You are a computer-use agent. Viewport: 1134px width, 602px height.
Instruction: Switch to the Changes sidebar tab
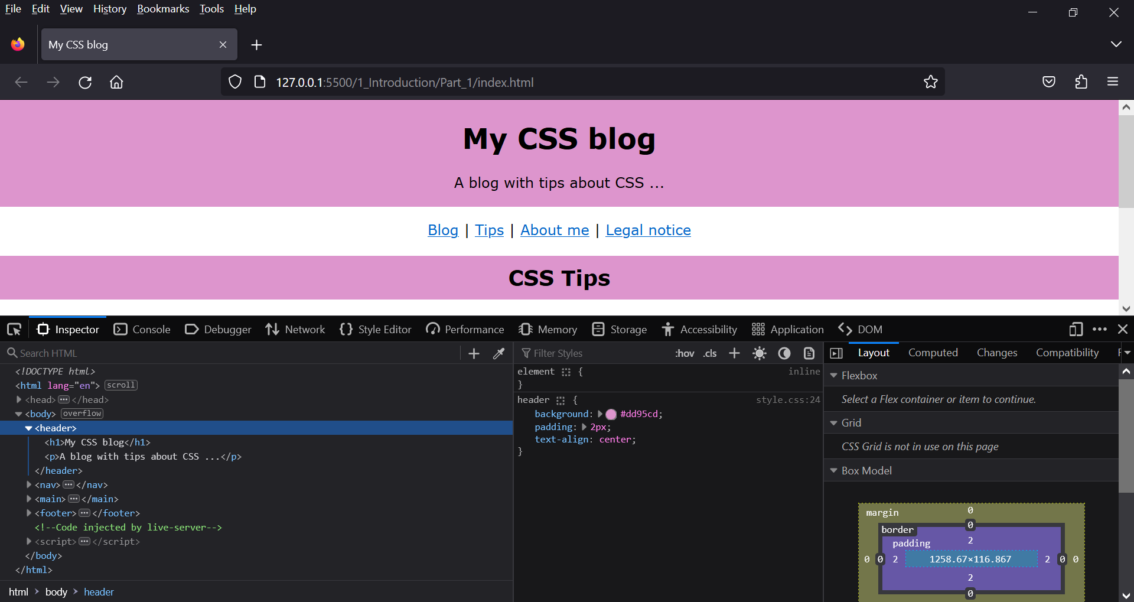[x=997, y=353]
